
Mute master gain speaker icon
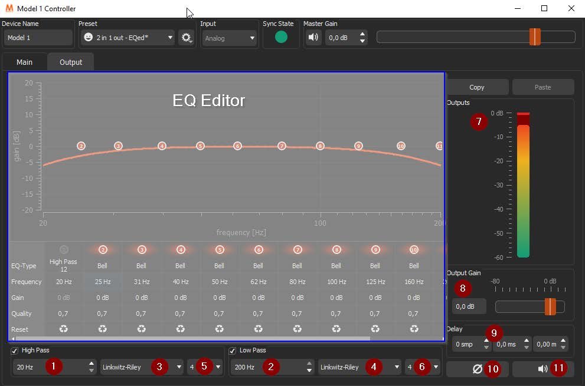point(313,38)
